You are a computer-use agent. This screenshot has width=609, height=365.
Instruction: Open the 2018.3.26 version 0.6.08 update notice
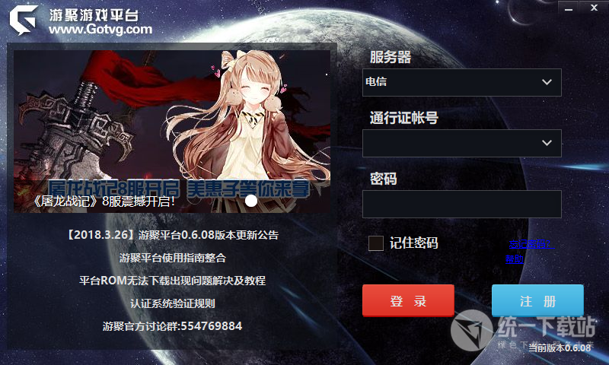[x=172, y=235]
